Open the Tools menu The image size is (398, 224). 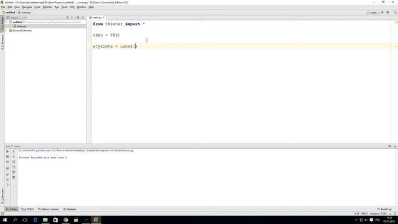point(65,7)
